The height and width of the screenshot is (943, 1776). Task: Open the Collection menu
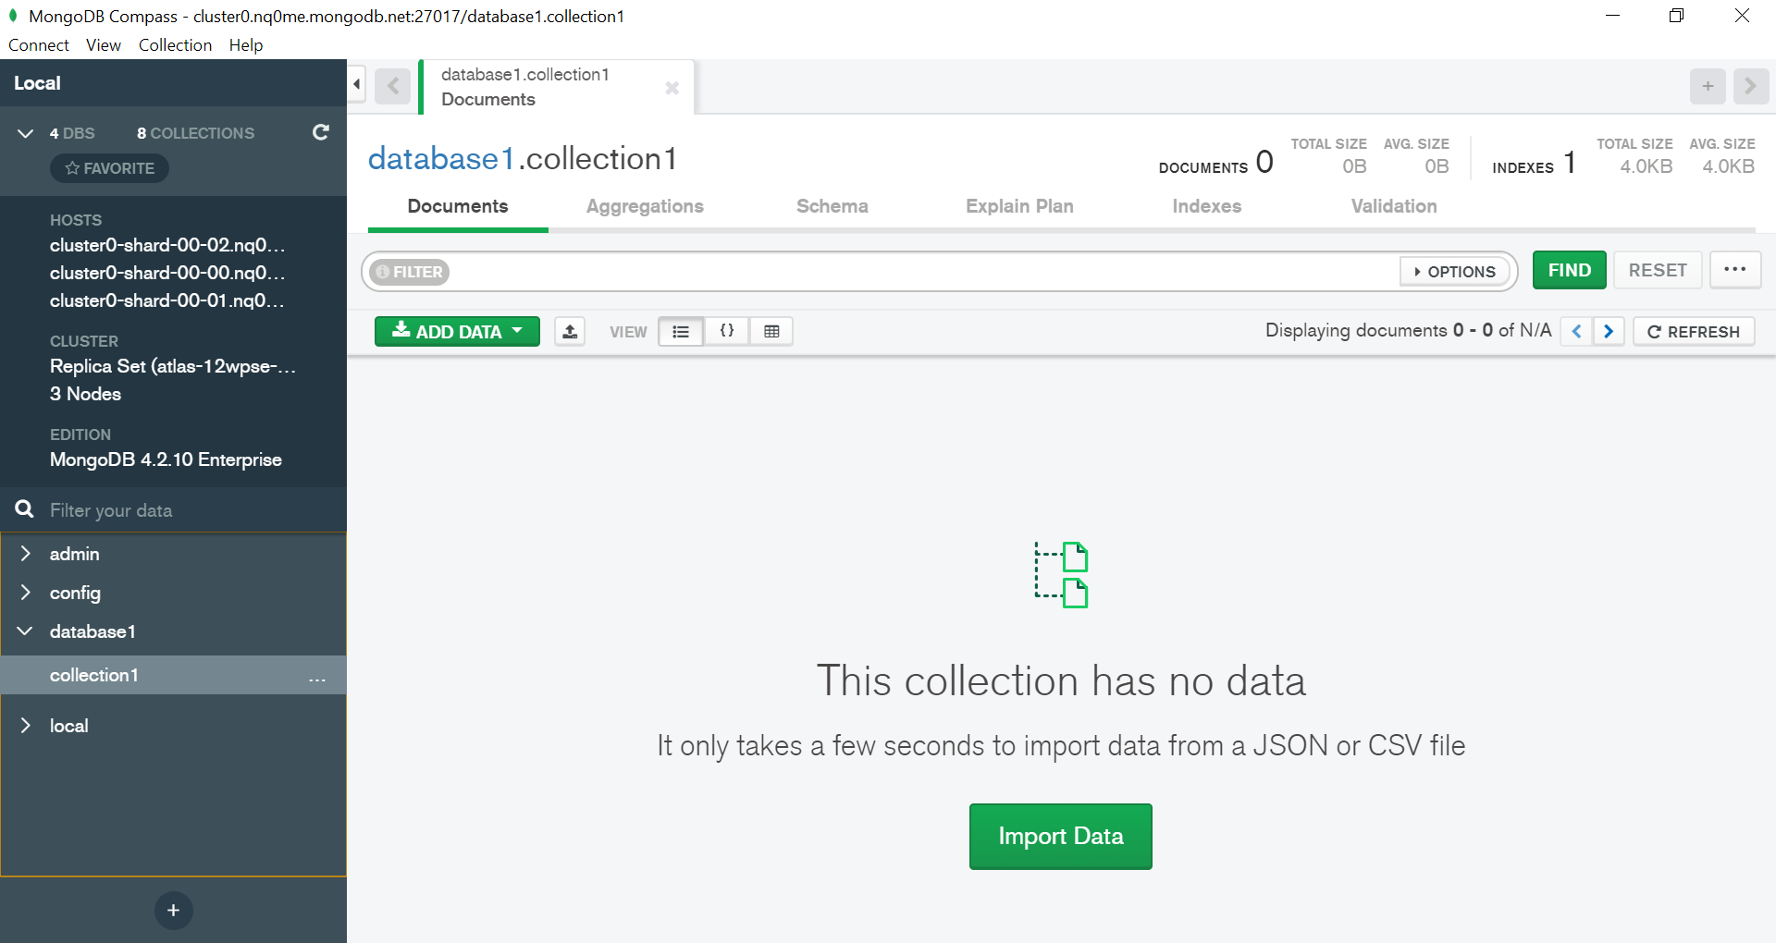point(175,45)
